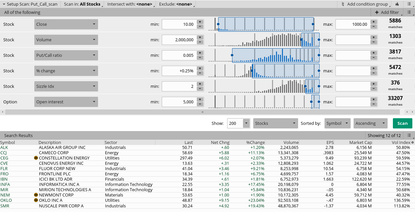Select the SMR symbol in results

click(5, 206)
